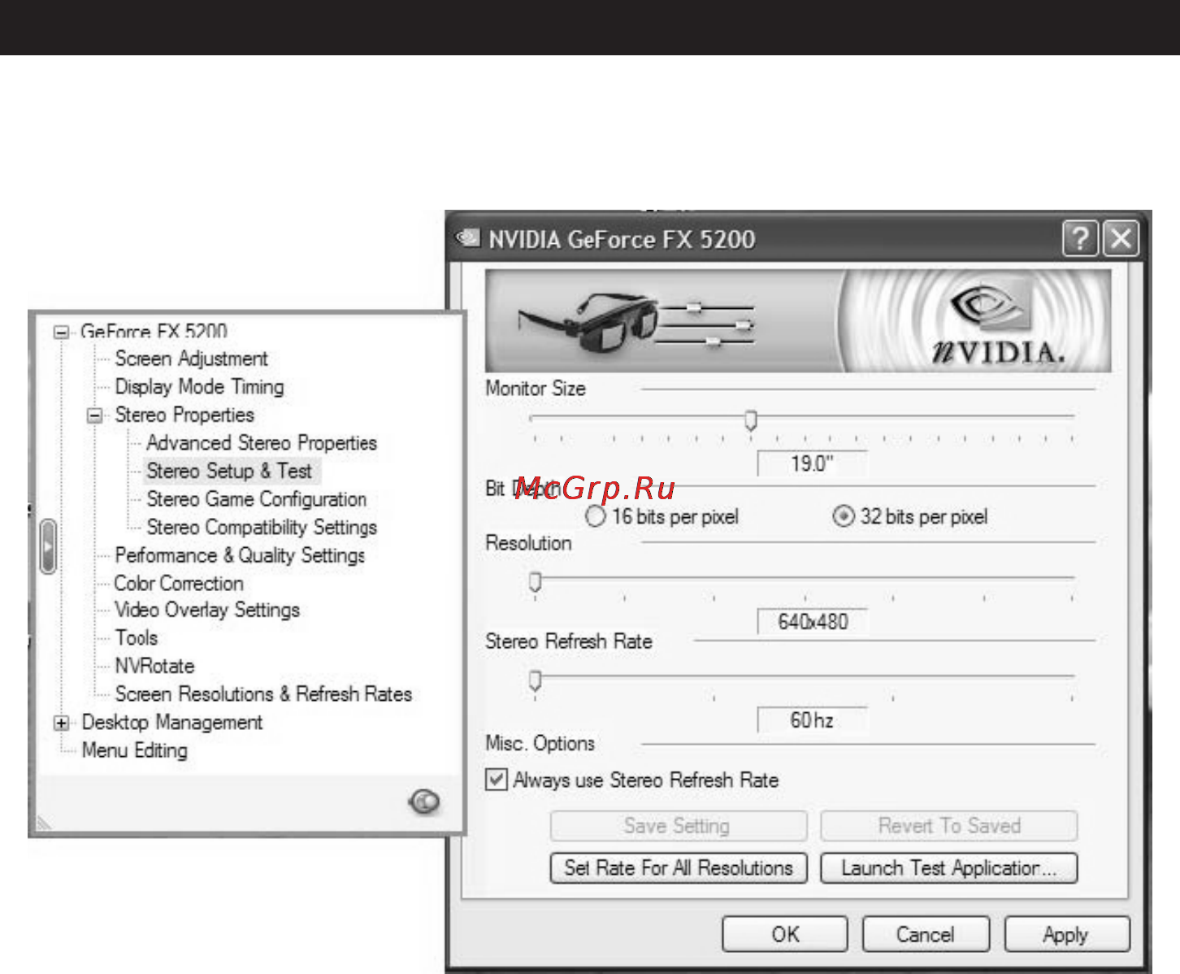Click the stereo glasses banner image
The image size is (1180, 974).
(x=636, y=323)
